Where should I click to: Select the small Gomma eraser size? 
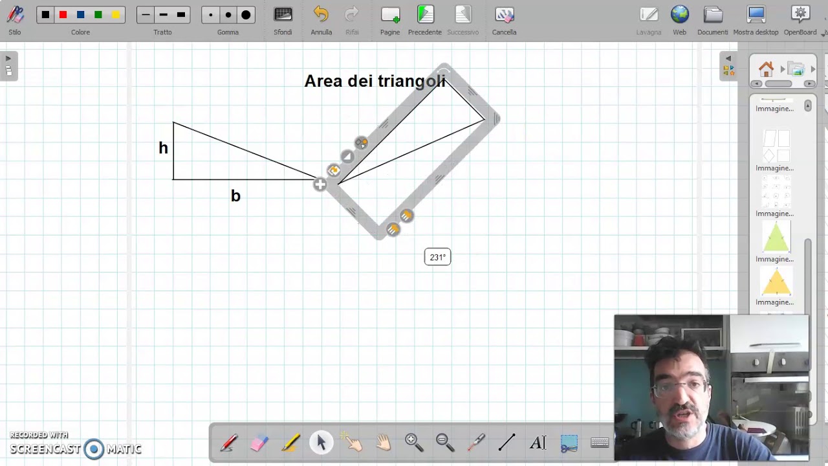tap(210, 15)
